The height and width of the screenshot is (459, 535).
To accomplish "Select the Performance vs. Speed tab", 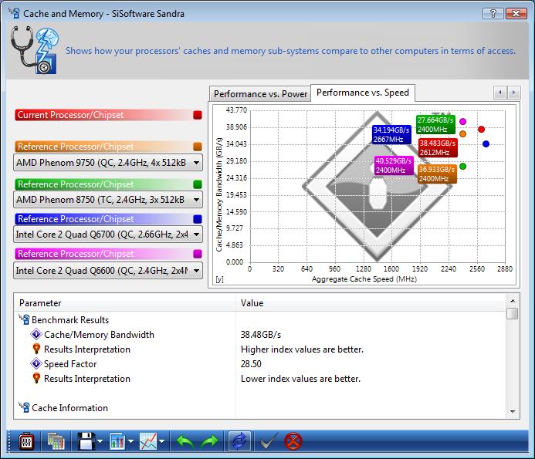I will pos(363,93).
